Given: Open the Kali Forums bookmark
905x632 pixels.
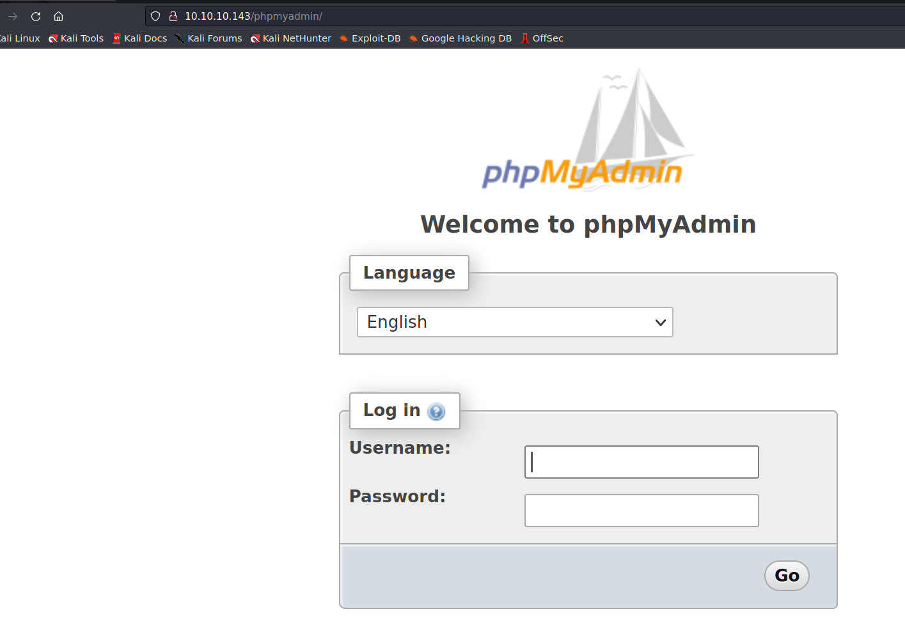Looking at the screenshot, I should click(209, 38).
